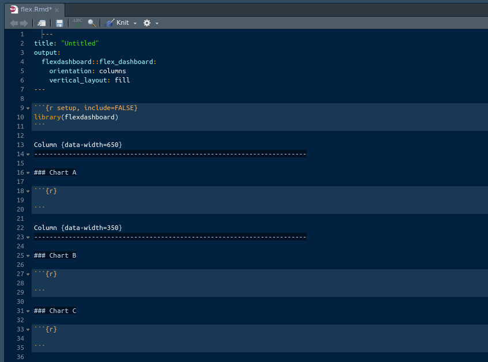
Task: Fold the code chunk at line 18
Action: tap(28, 191)
